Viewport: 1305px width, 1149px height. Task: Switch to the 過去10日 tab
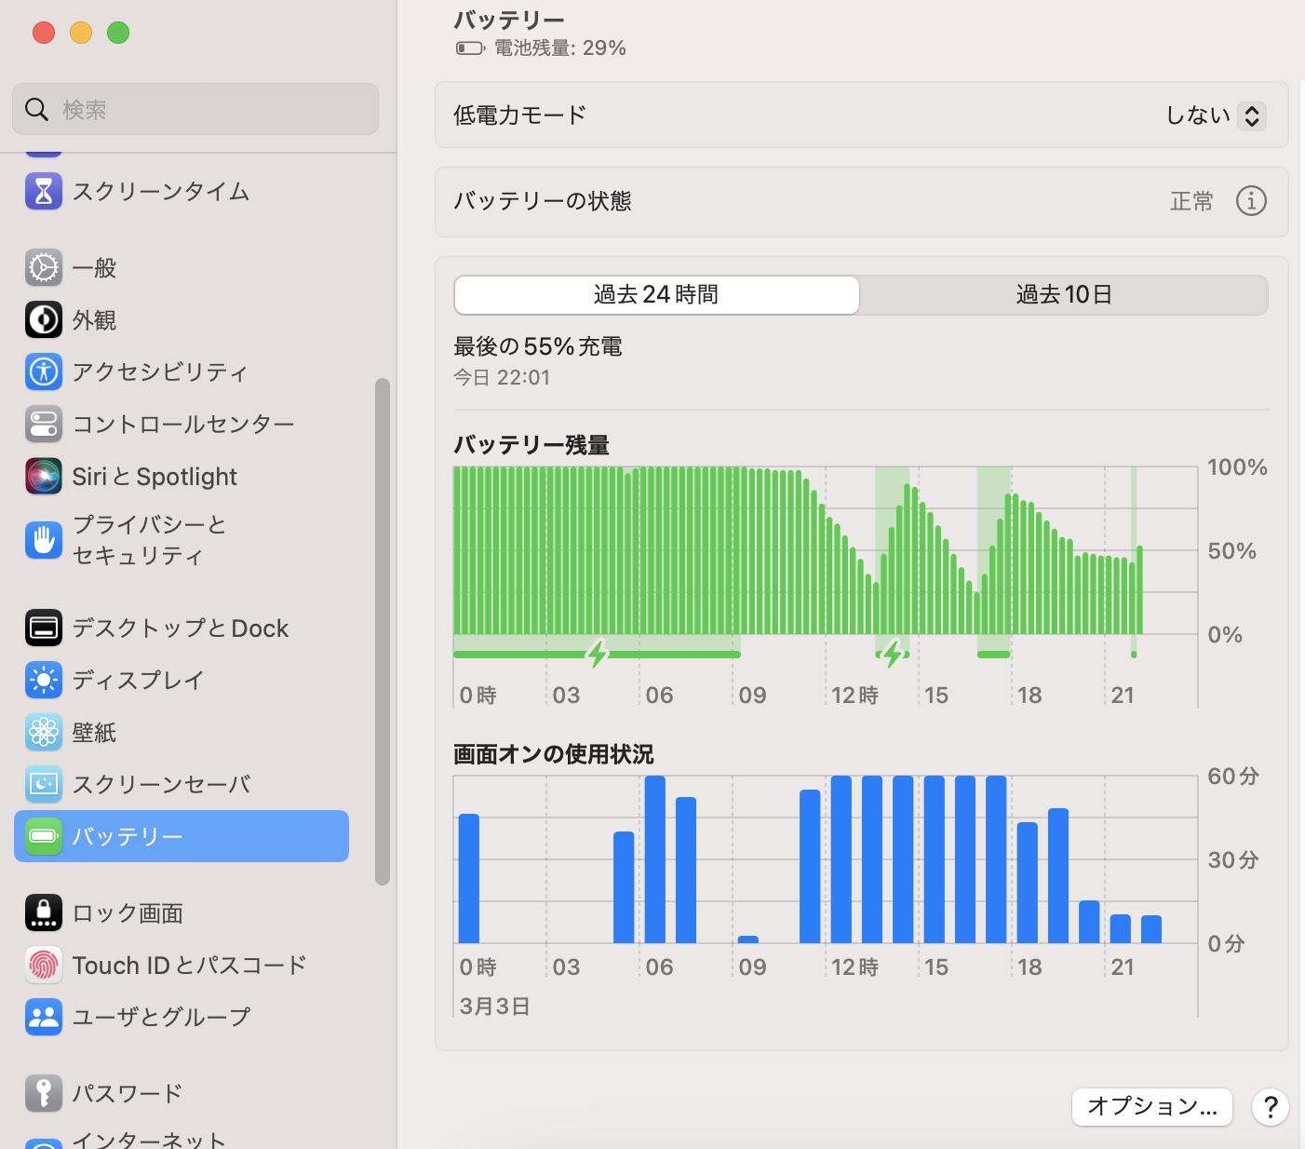pos(1064,294)
